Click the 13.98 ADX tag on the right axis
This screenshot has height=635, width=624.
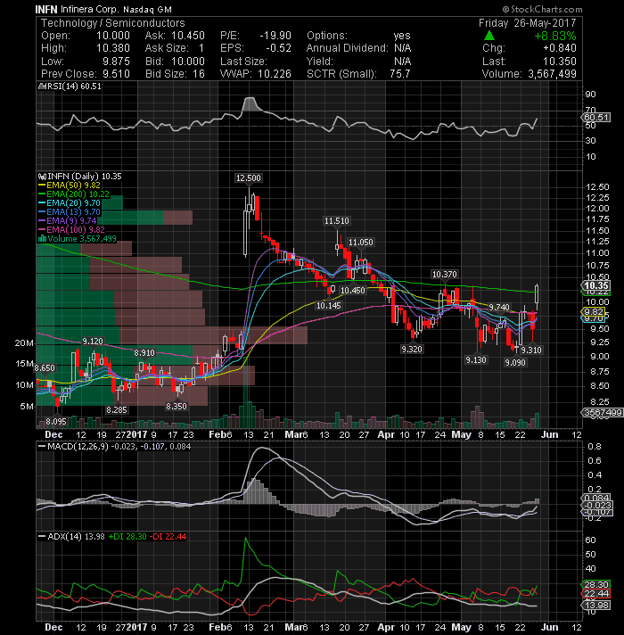point(595,606)
